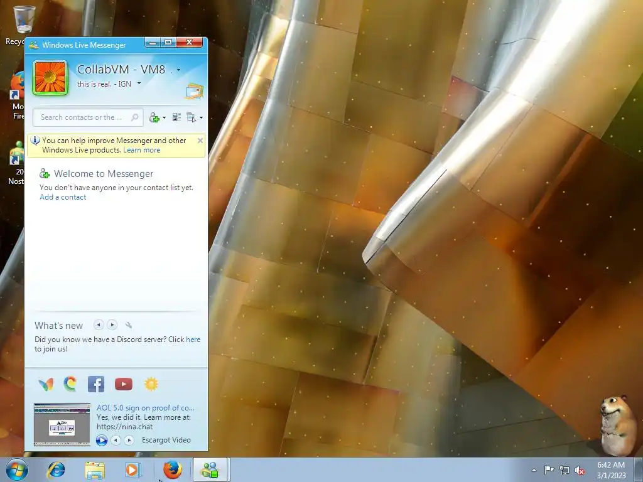
Task: Click the here link for Discord
Action: 193,340
